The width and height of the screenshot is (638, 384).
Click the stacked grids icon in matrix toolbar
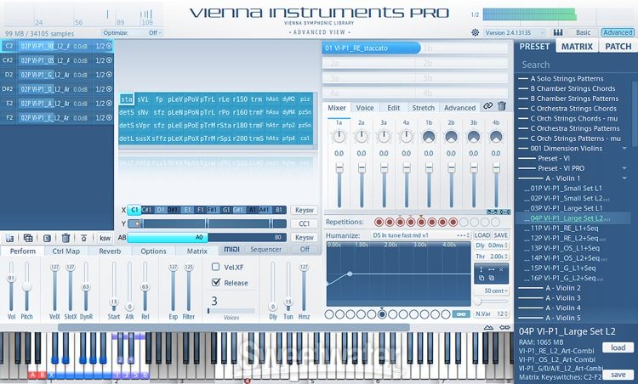point(28,238)
